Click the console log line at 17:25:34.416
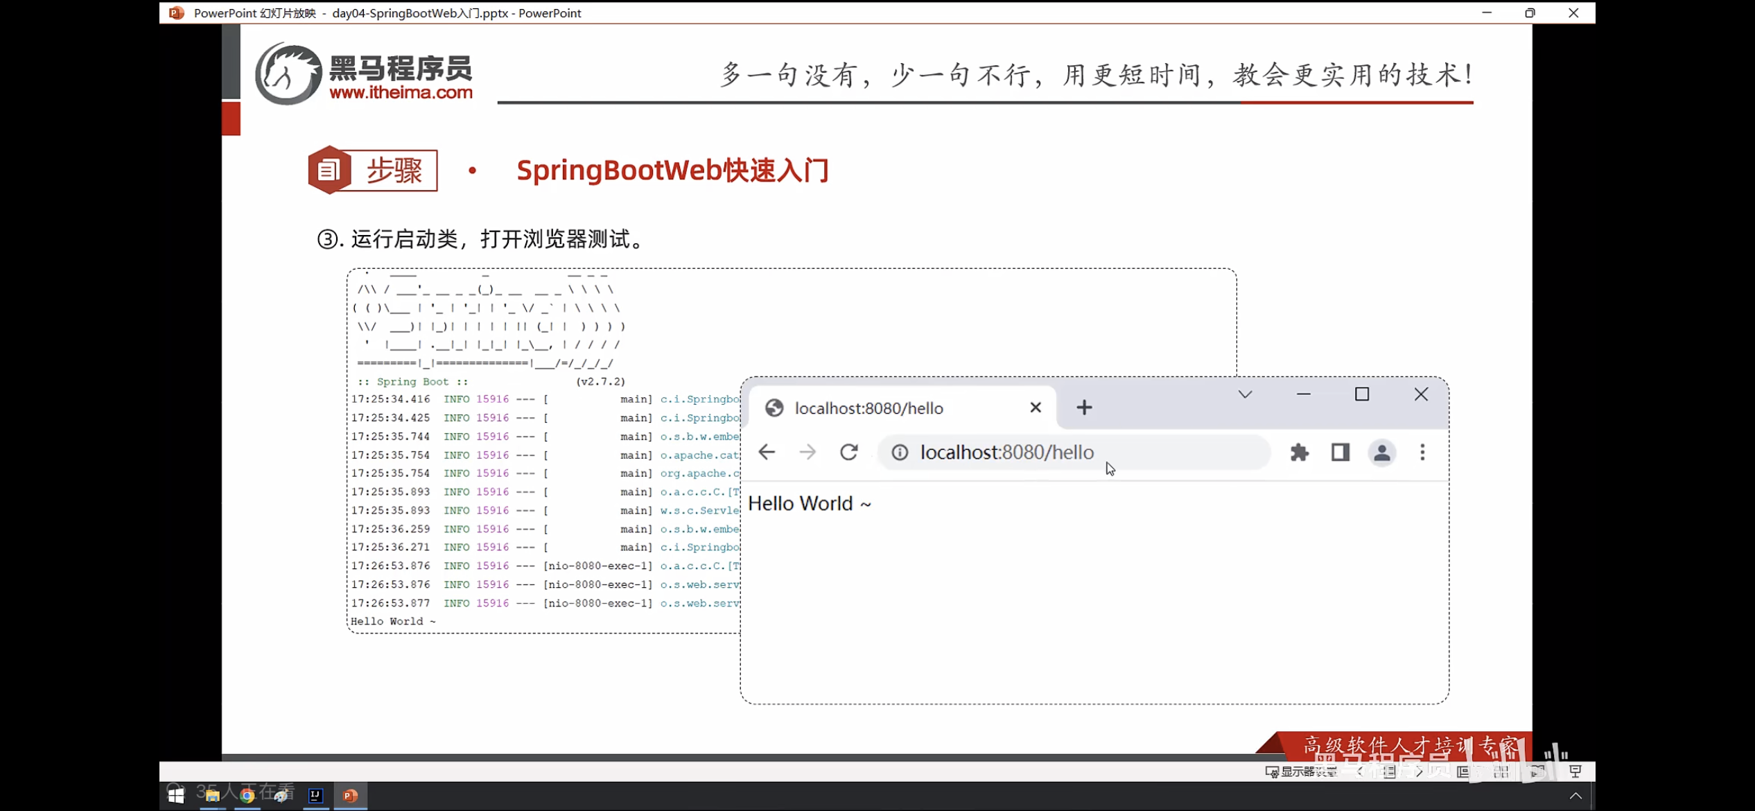Screen dimensions: 1755x811 545,399
